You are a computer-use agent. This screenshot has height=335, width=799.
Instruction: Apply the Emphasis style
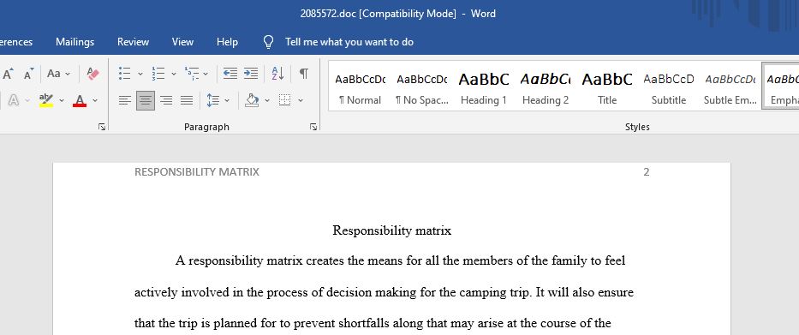tap(781, 87)
